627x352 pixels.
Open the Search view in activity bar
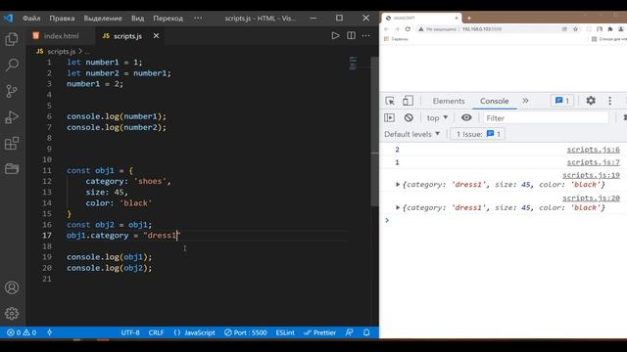coord(12,66)
